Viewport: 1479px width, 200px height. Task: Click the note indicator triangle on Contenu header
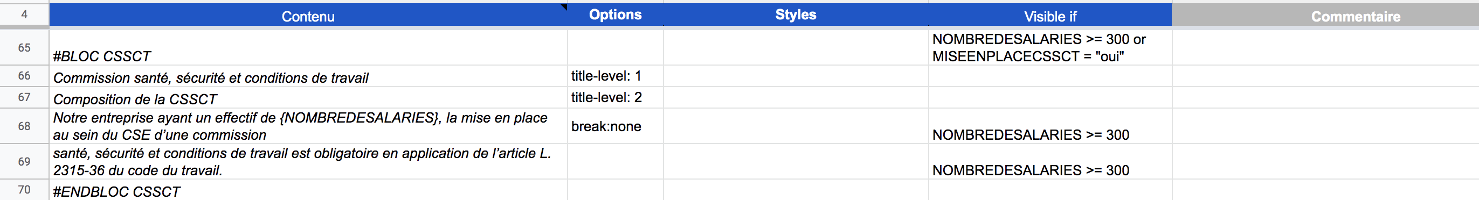(x=564, y=7)
